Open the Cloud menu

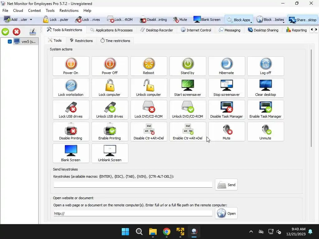(18, 11)
